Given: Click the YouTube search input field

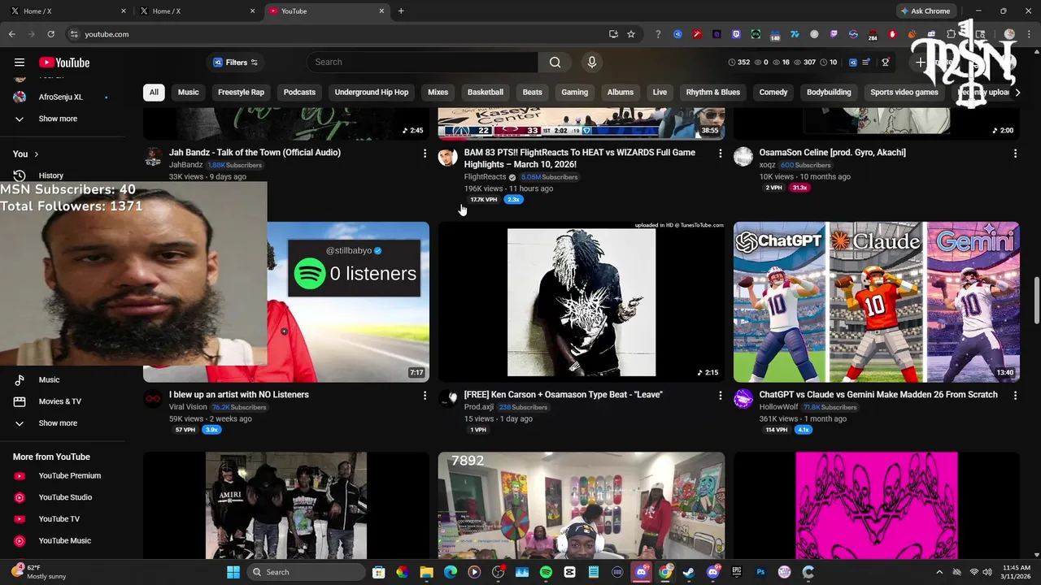Looking at the screenshot, I should click(x=422, y=63).
